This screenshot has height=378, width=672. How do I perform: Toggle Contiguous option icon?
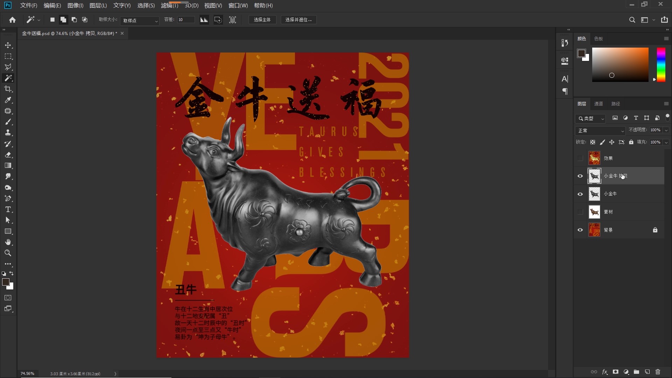(218, 20)
